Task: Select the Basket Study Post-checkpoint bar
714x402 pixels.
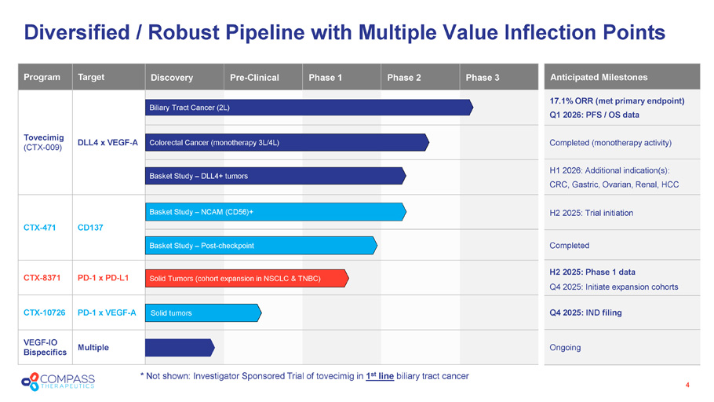Action: click(x=260, y=246)
